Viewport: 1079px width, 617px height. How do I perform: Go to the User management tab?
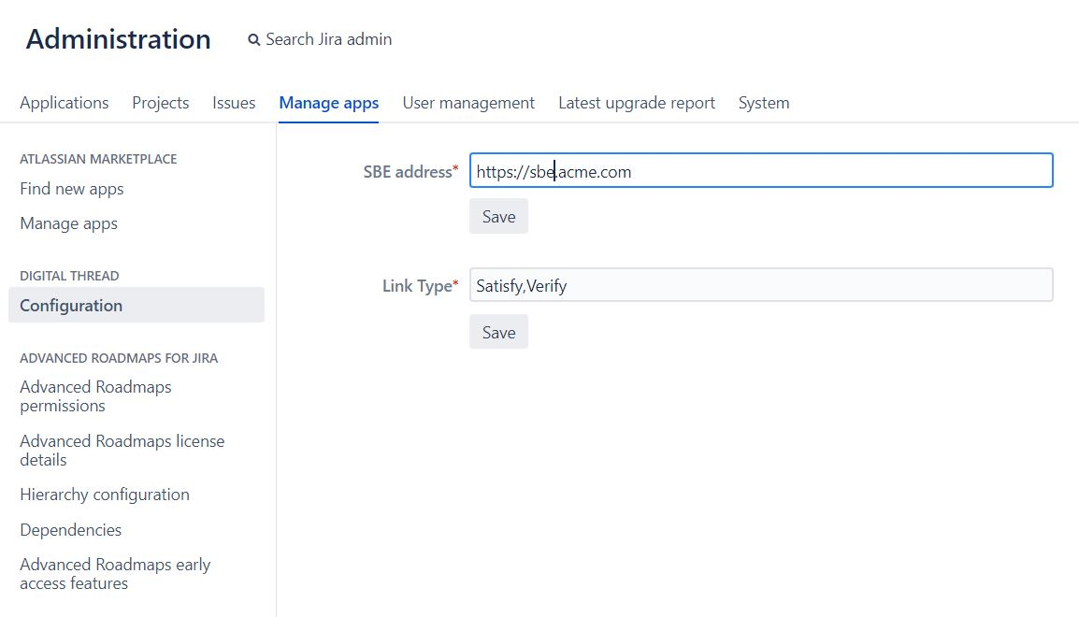468,103
